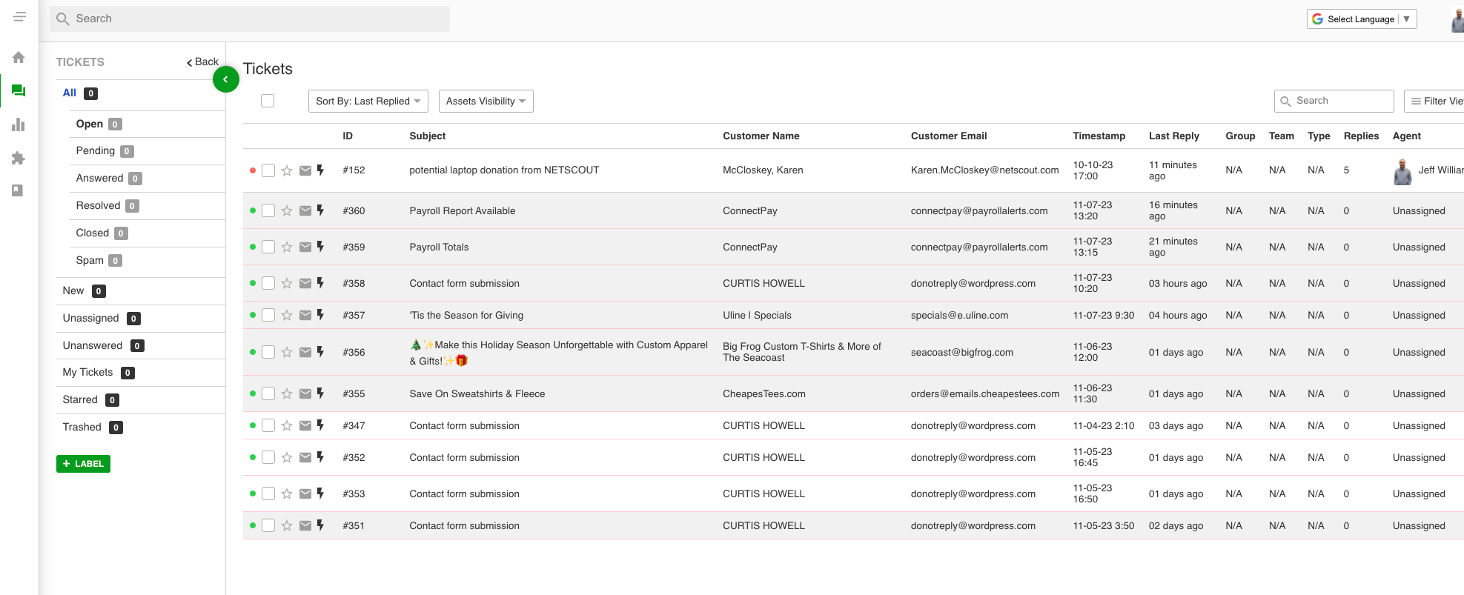Open the puzzle piece apps icon

(19, 158)
